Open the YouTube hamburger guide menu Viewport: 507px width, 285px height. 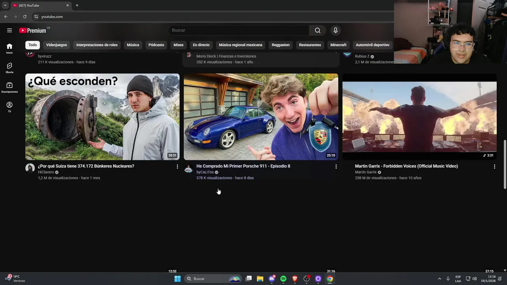10,30
